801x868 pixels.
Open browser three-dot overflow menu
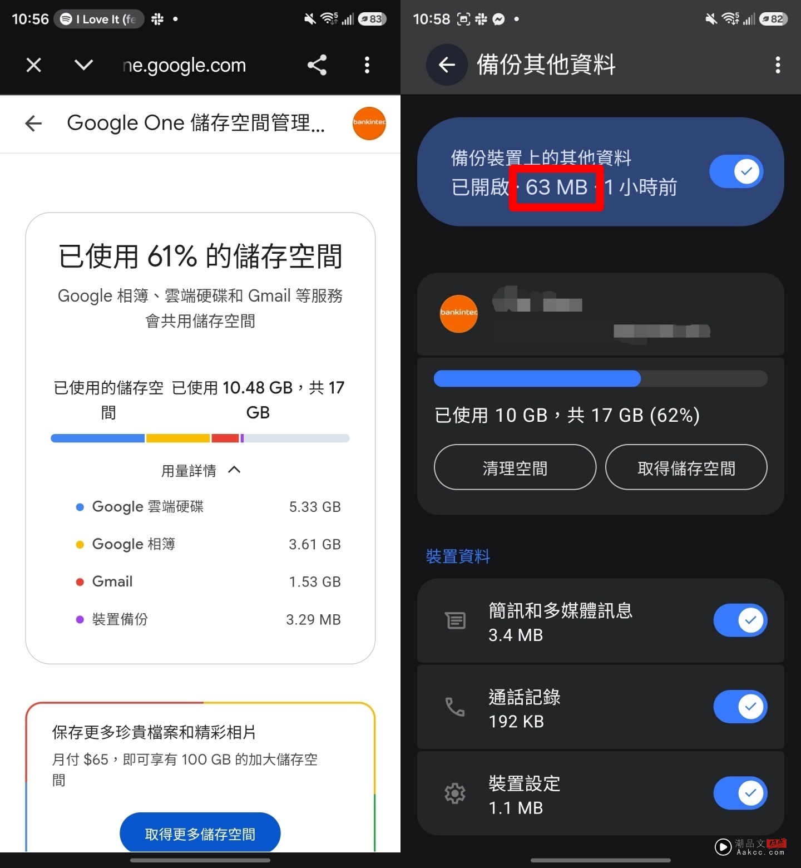click(367, 65)
